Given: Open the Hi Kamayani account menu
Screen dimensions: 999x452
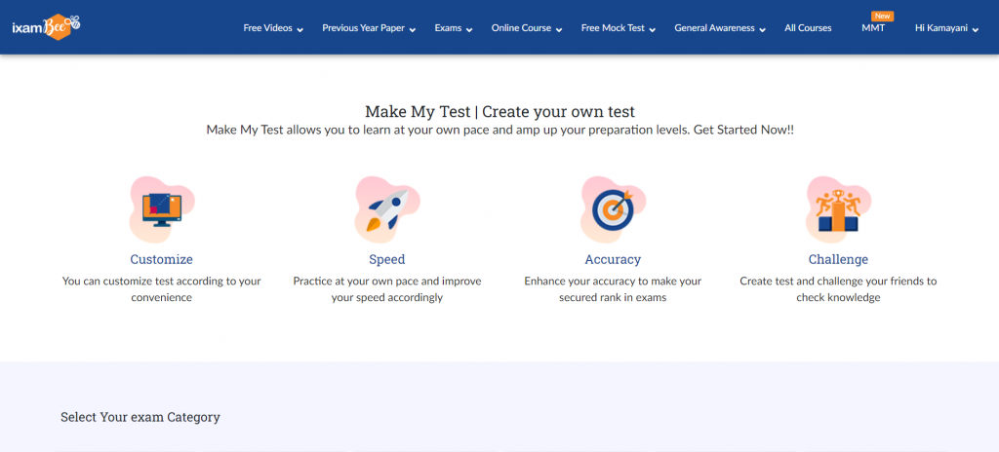Looking at the screenshot, I should tap(941, 28).
